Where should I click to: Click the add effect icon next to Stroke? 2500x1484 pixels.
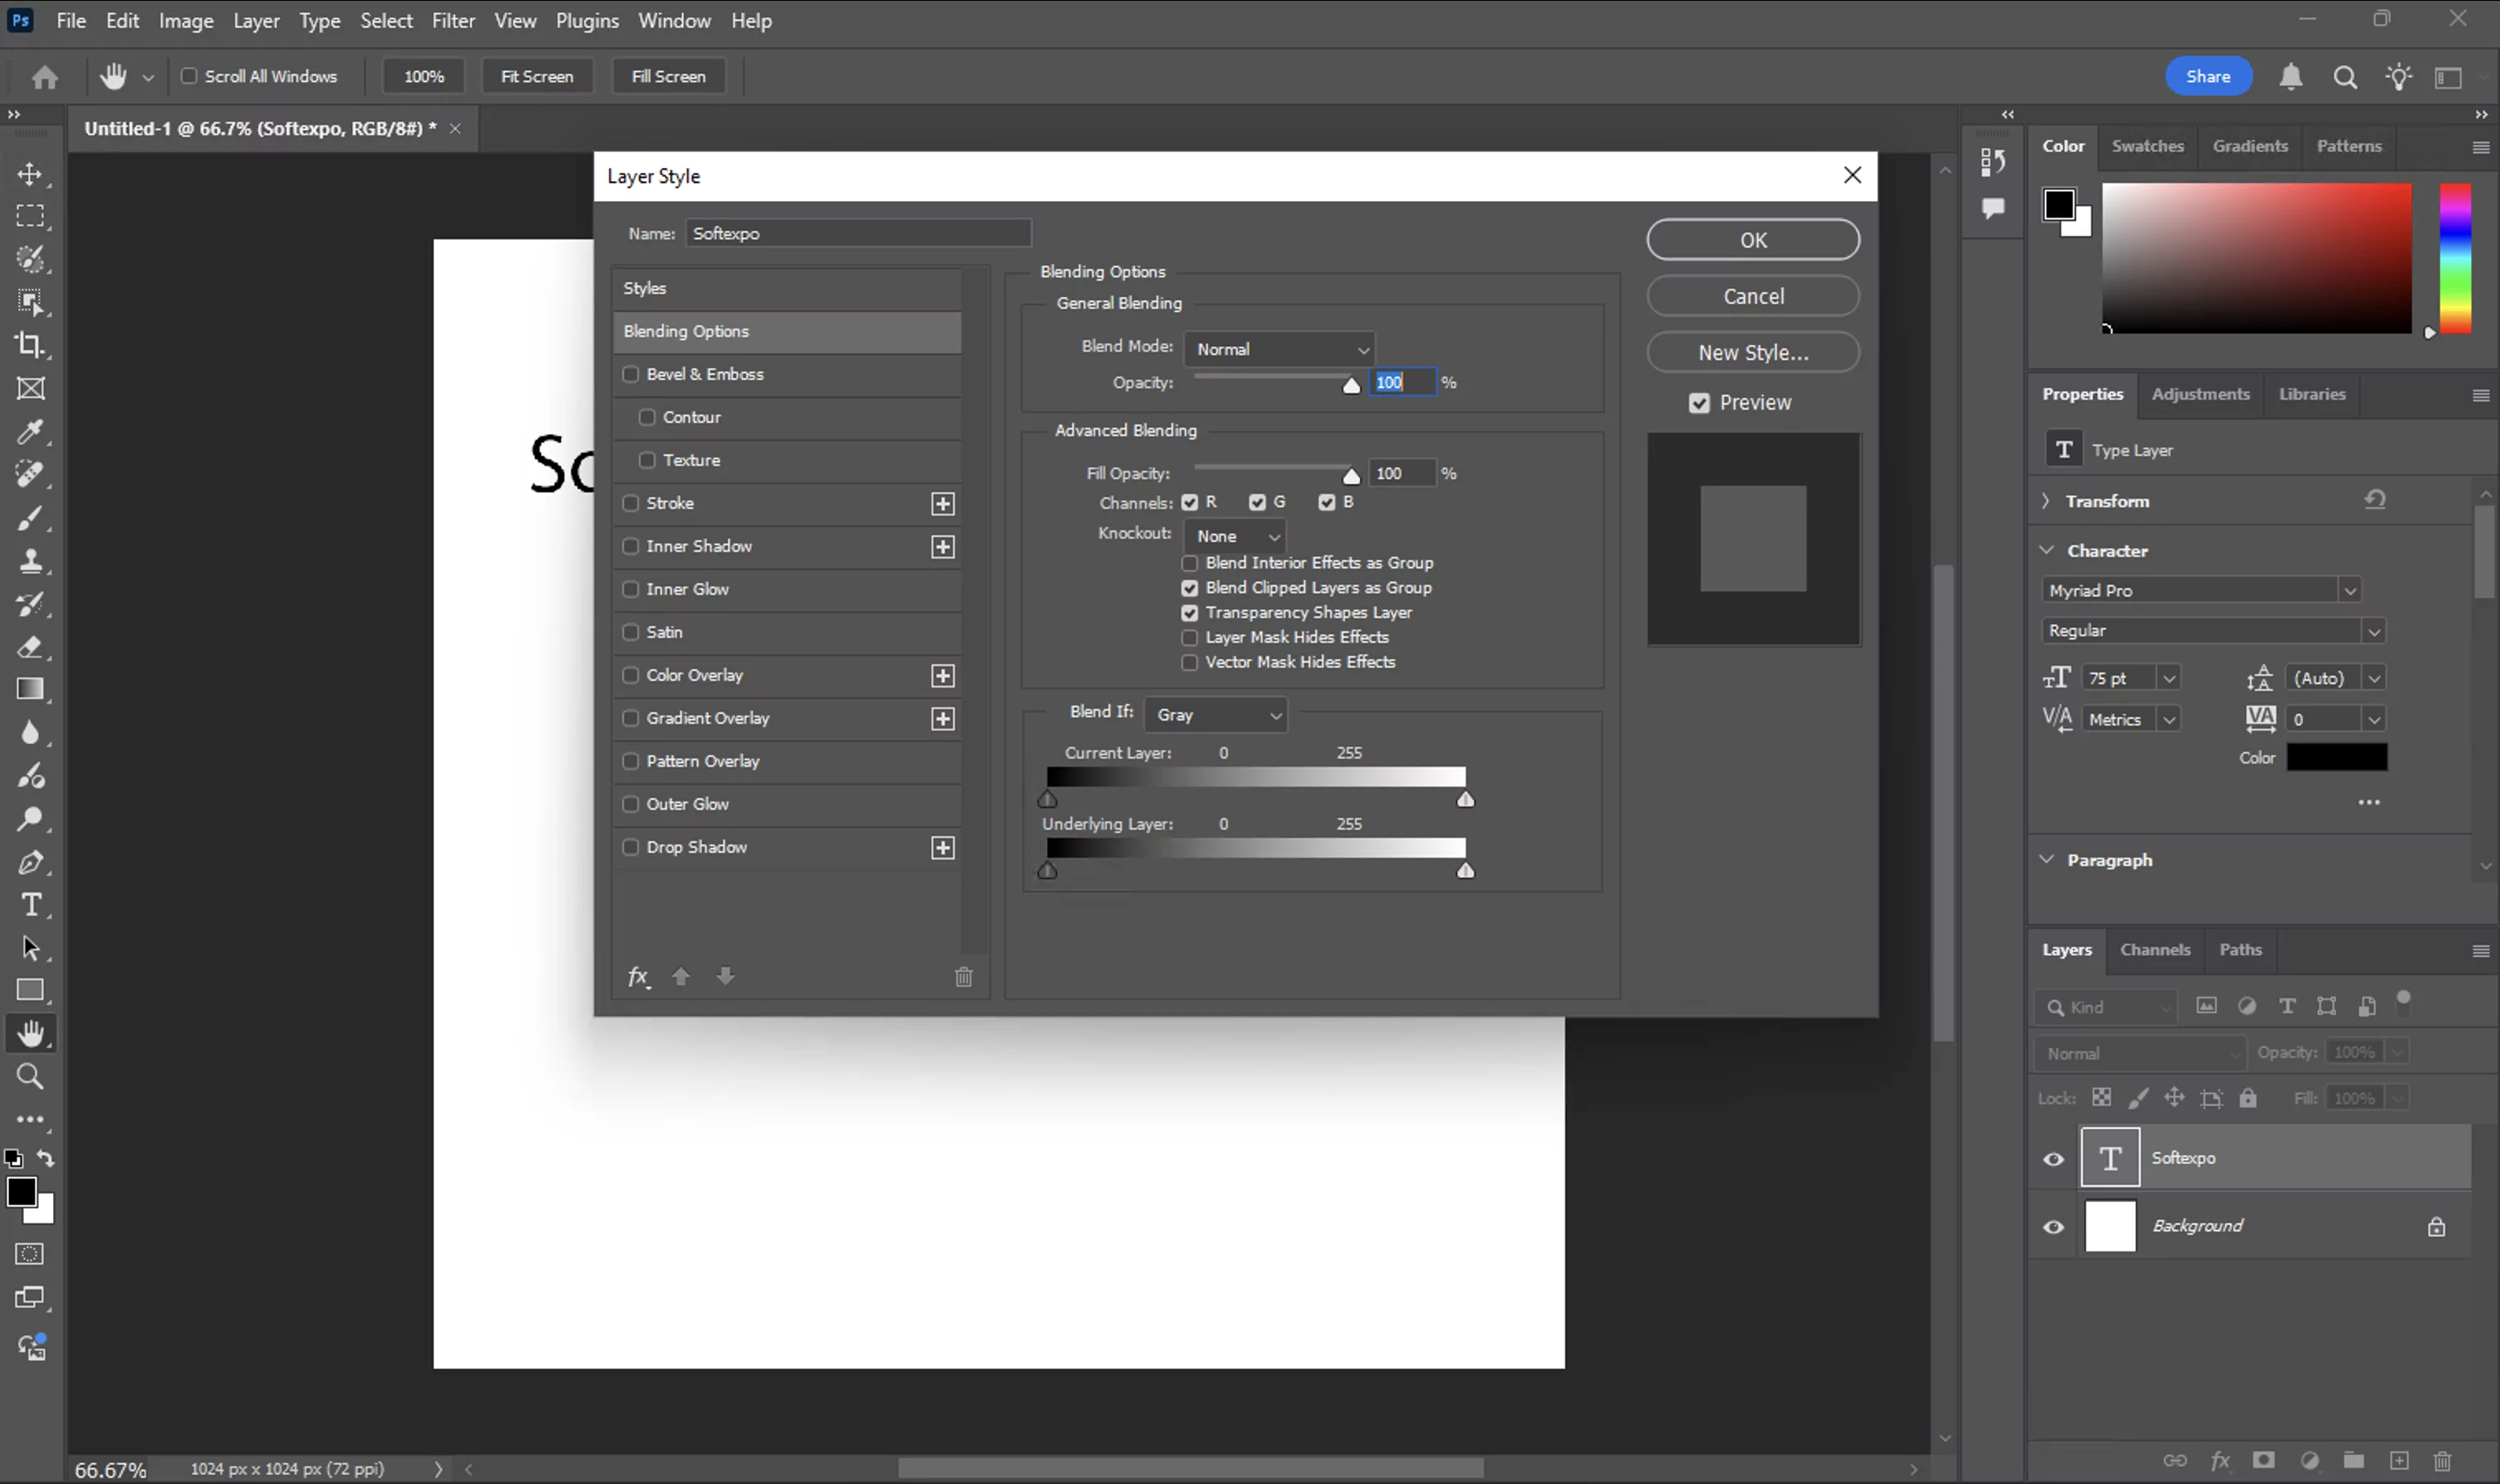(942, 503)
